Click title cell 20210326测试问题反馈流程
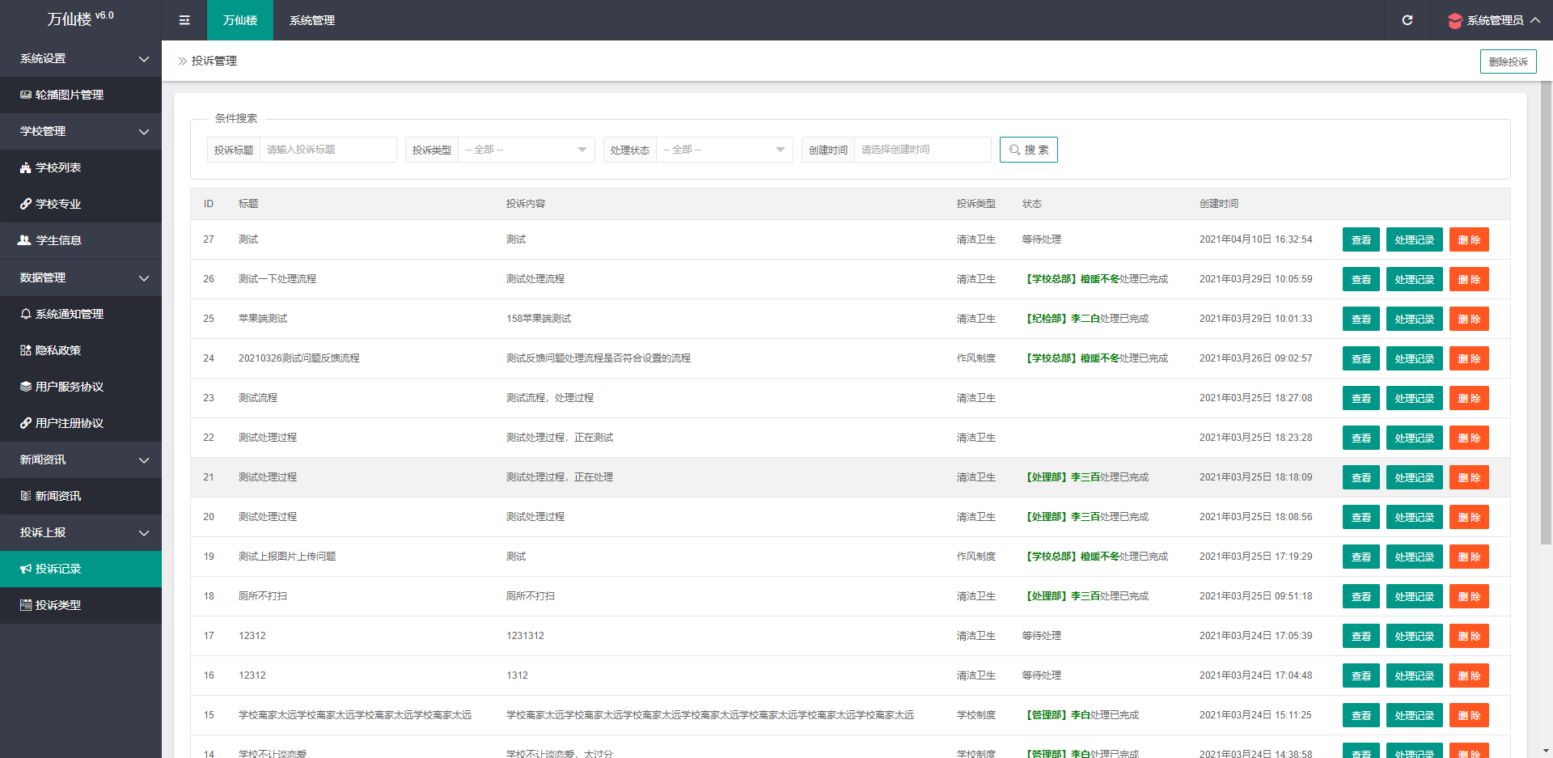Image resolution: width=1553 pixels, height=758 pixels. pyautogui.click(x=299, y=358)
